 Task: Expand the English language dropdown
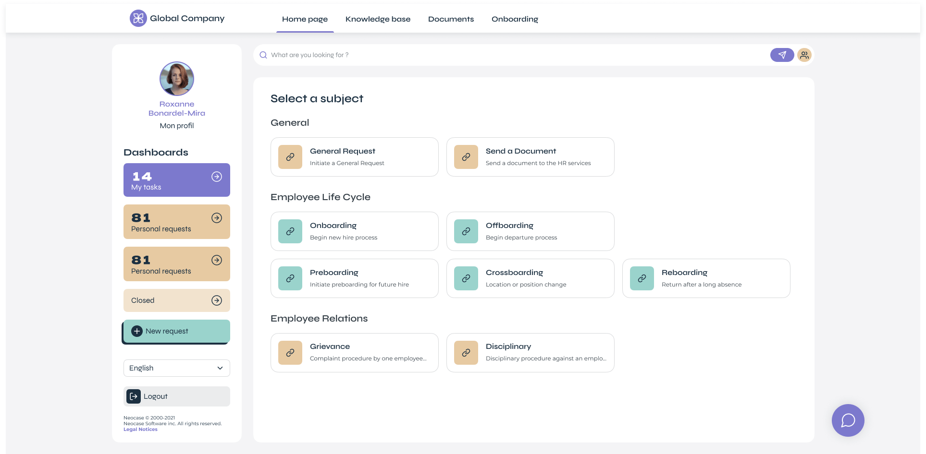(x=176, y=368)
